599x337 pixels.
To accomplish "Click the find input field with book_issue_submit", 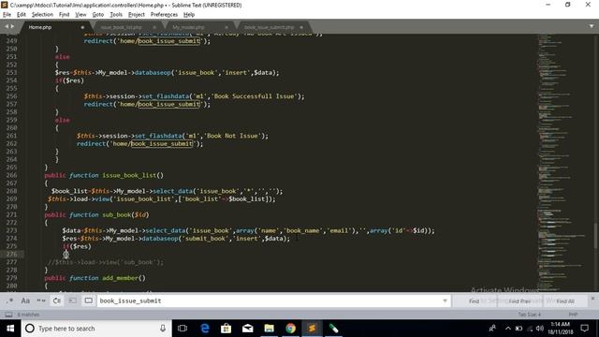I will [x=270, y=301].
